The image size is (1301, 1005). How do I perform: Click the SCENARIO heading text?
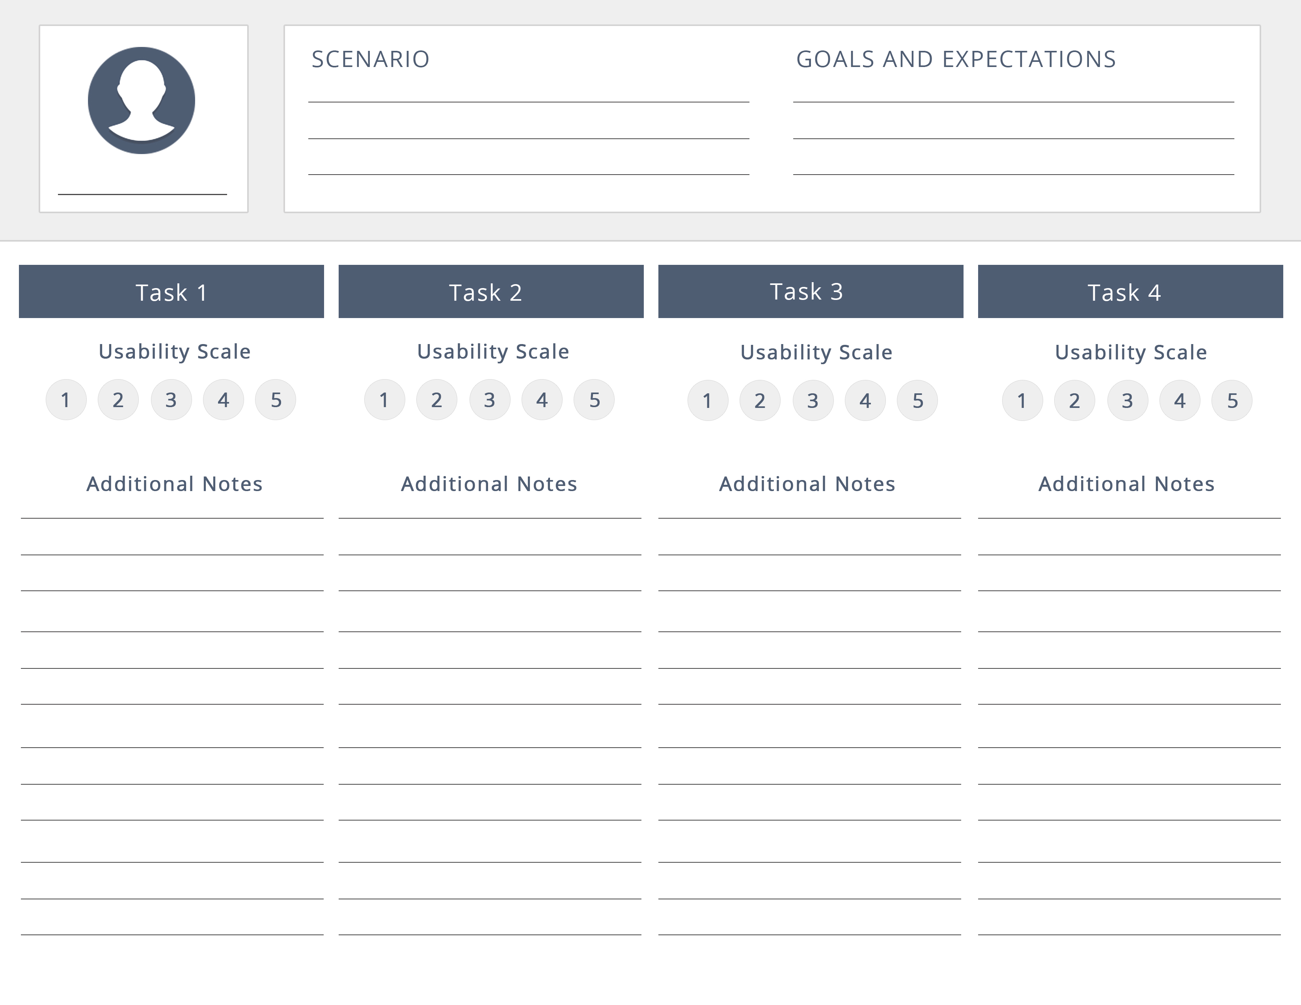(x=371, y=60)
